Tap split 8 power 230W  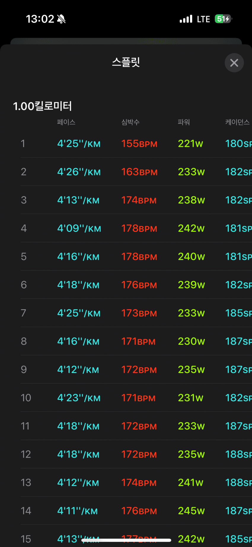pyautogui.click(x=191, y=341)
